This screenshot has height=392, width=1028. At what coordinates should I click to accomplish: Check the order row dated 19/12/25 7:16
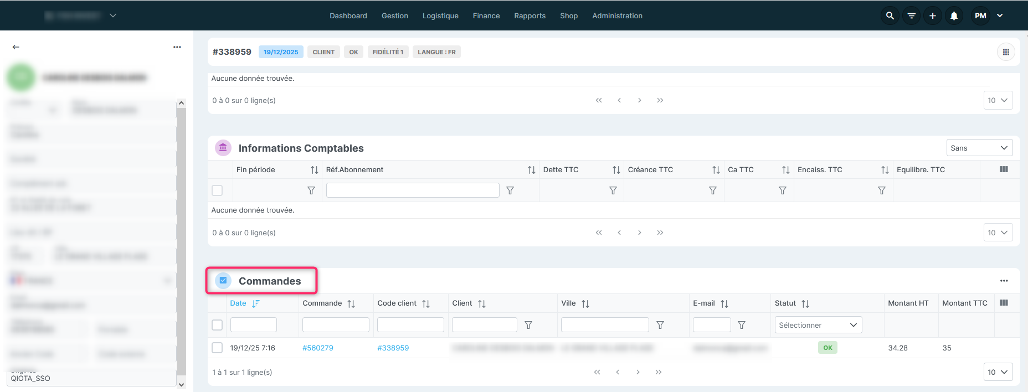[x=217, y=348]
